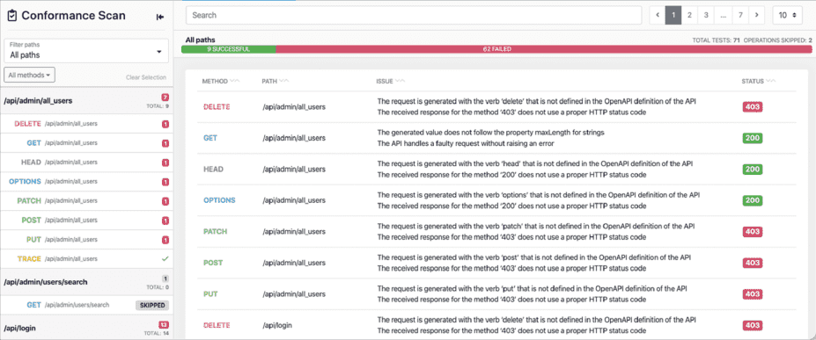Click PUT method in results table
Image resolution: width=816 pixels, height=340 pixels.
click(x=210, y=293)
